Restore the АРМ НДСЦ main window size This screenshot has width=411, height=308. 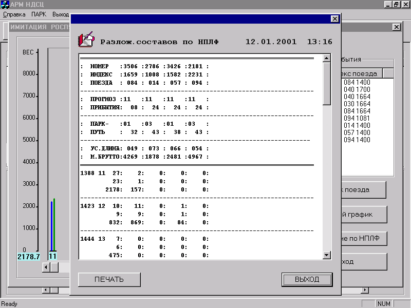coord(396,5)
